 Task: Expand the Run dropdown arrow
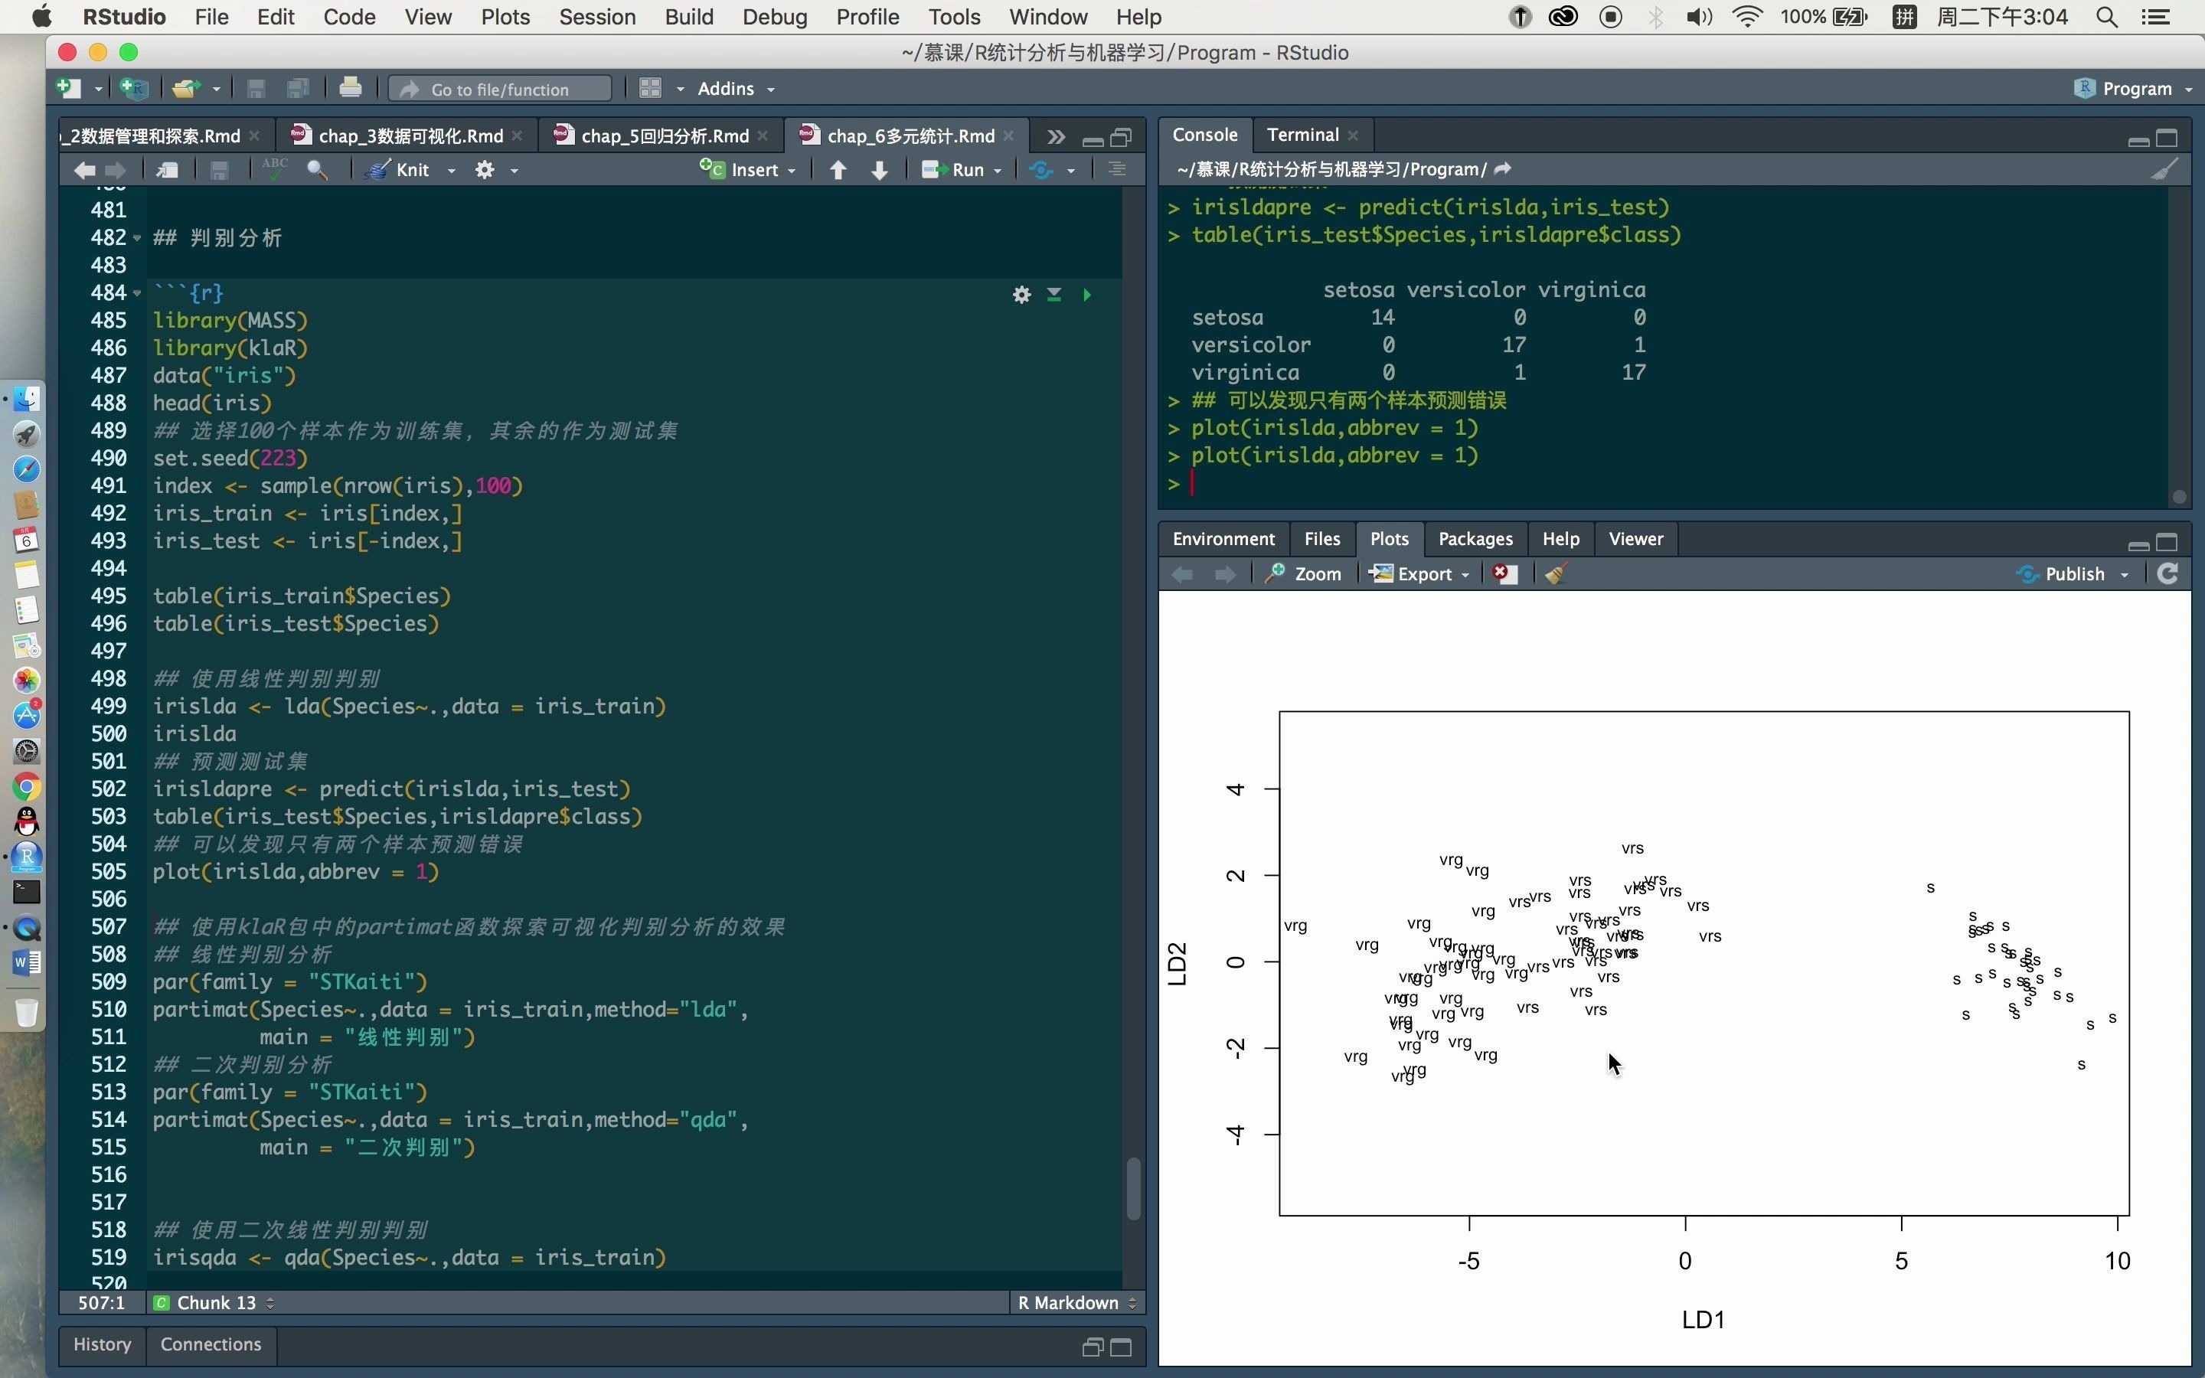[x=998, y=171]
